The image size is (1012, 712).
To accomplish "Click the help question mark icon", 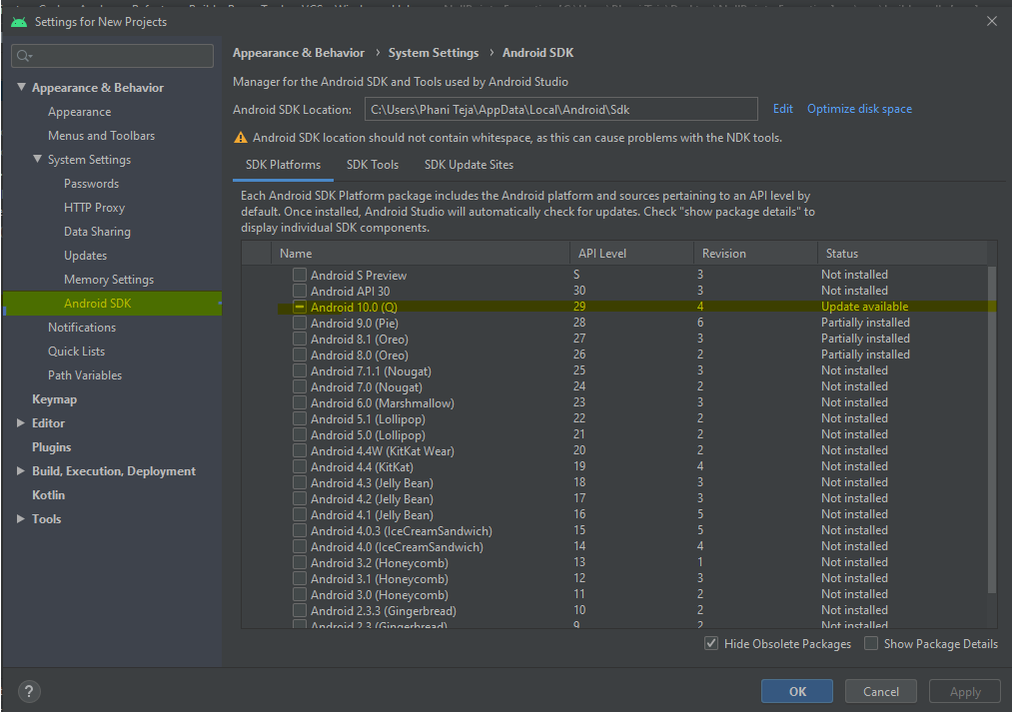I will (x=30, y=691).
